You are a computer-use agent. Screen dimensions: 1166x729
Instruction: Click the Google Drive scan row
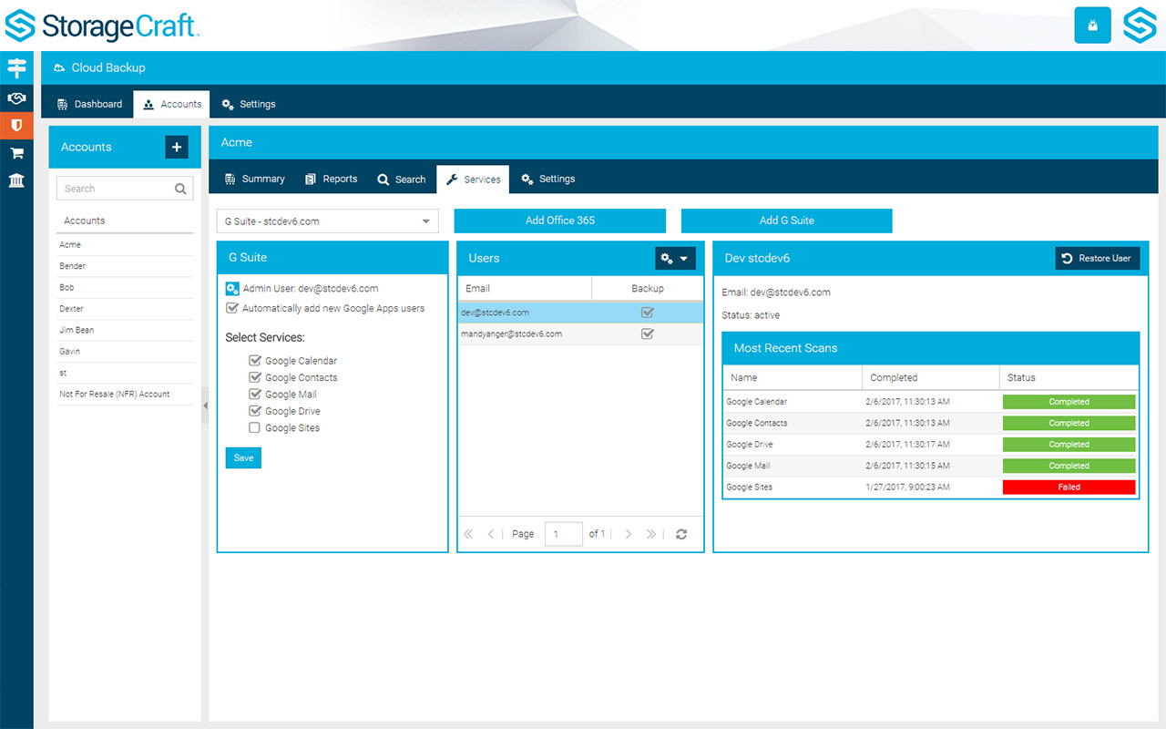pyautogui.click(x=930, y=445)
